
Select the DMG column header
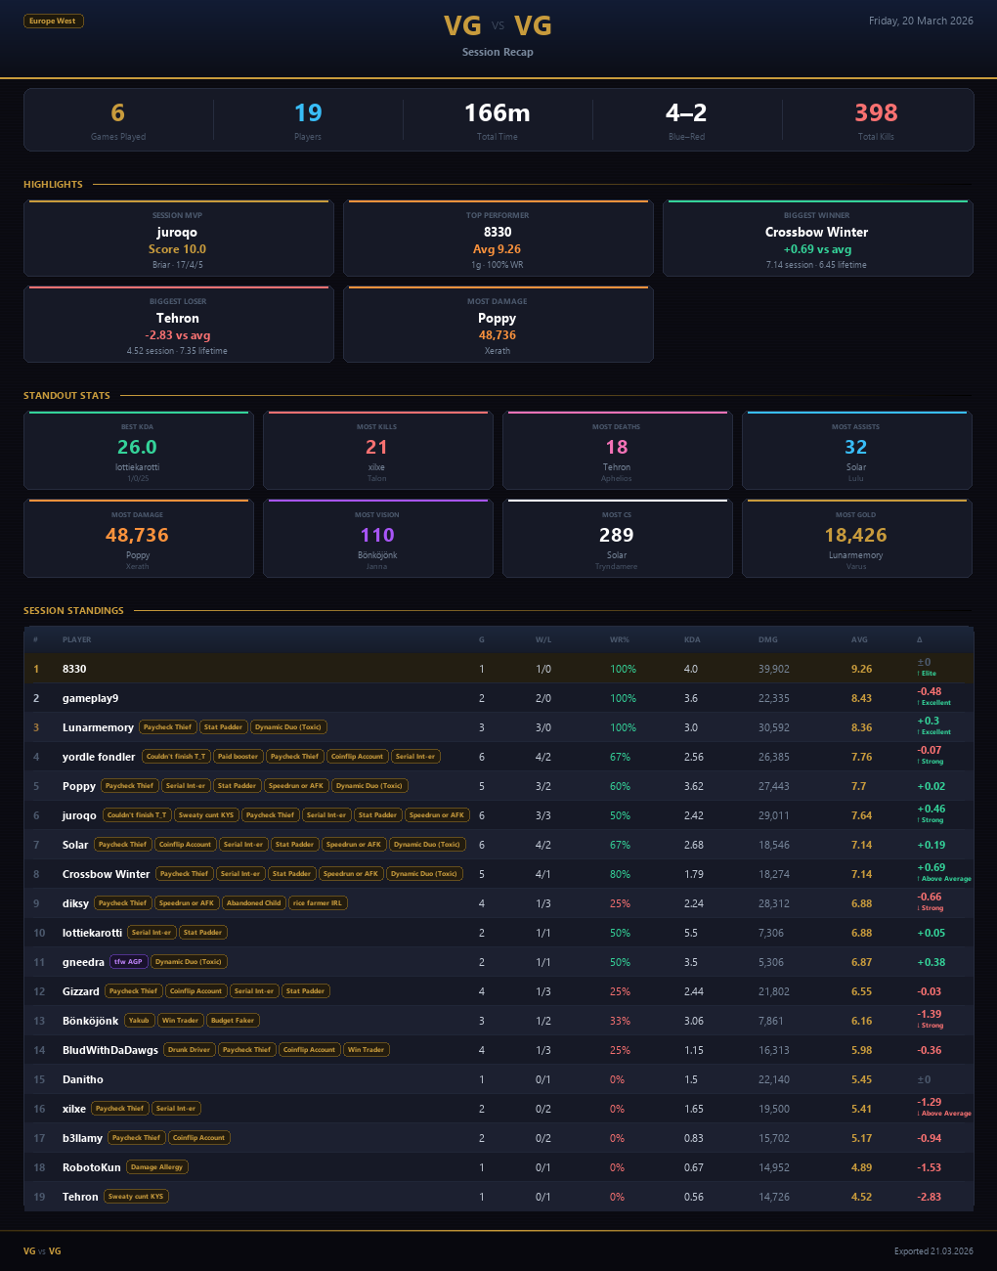click(768, 639)
